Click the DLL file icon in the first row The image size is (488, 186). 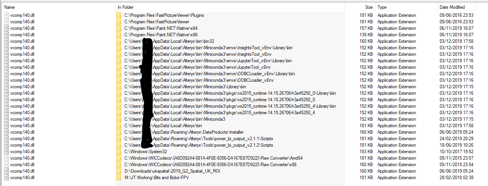(x=7, y=15)
